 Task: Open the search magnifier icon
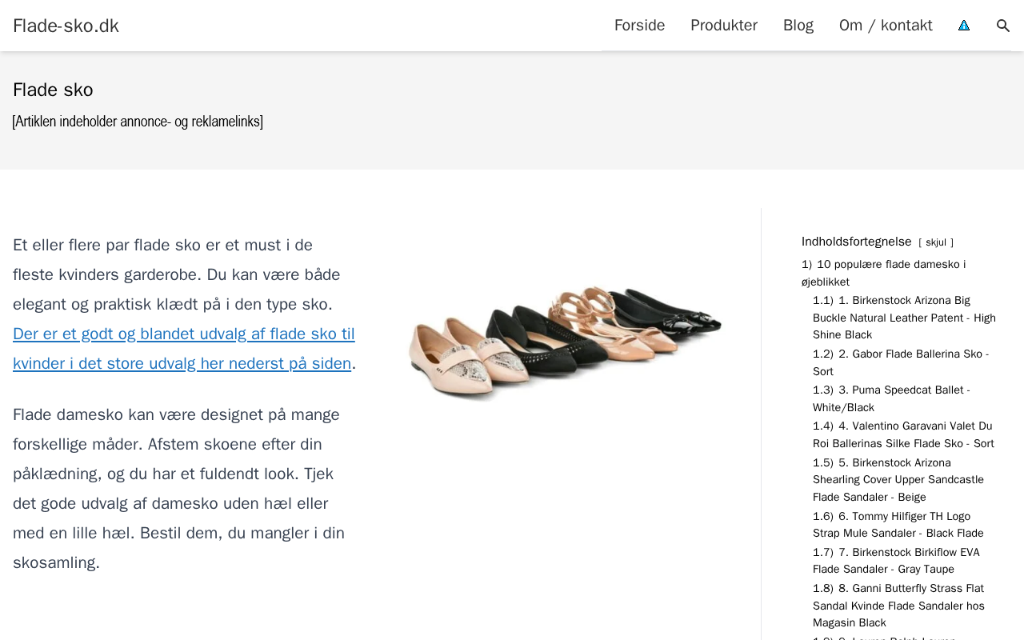(1003, 26)
